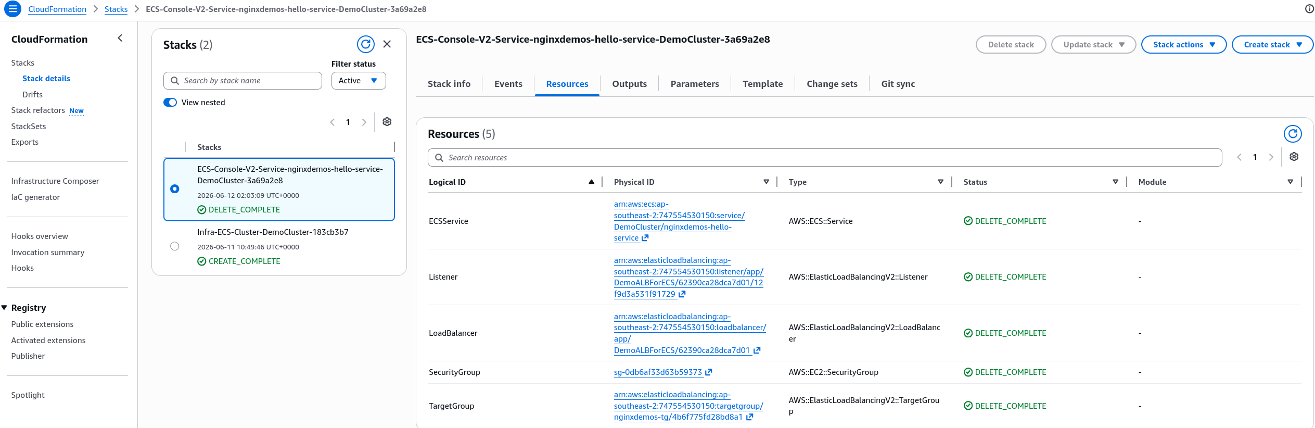The width and height of the screenshot is (1315, 428).
Task: View the Template tab
Action: click(x=763, y=84)
